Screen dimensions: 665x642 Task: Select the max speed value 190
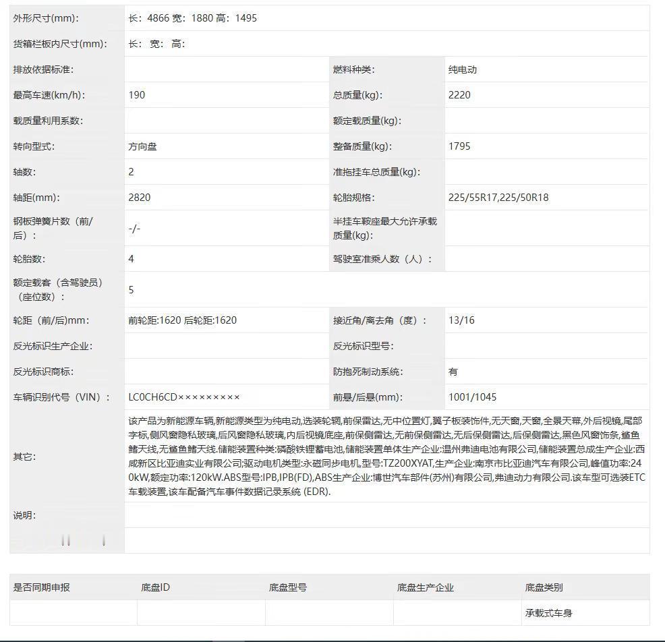pyautogui.click(x=136, y=95)
